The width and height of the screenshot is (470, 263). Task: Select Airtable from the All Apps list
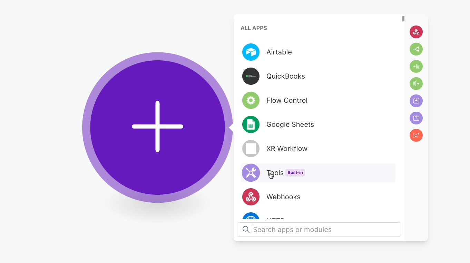click(318, 52)
